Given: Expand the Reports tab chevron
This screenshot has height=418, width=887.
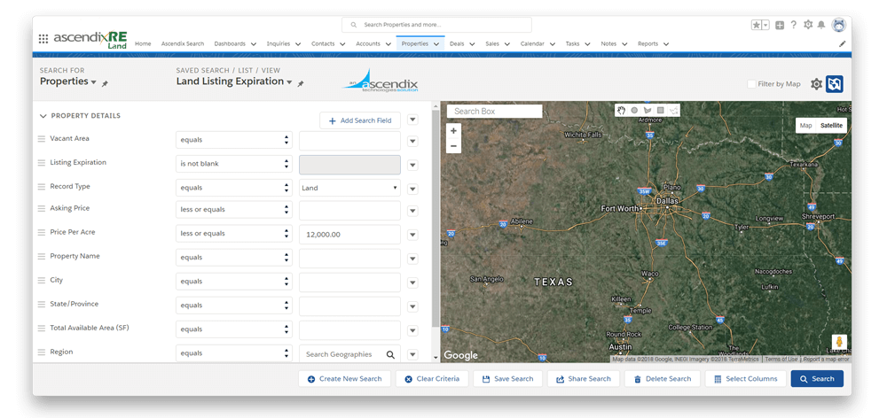Looking at the screenshot, I should point(666,44).
